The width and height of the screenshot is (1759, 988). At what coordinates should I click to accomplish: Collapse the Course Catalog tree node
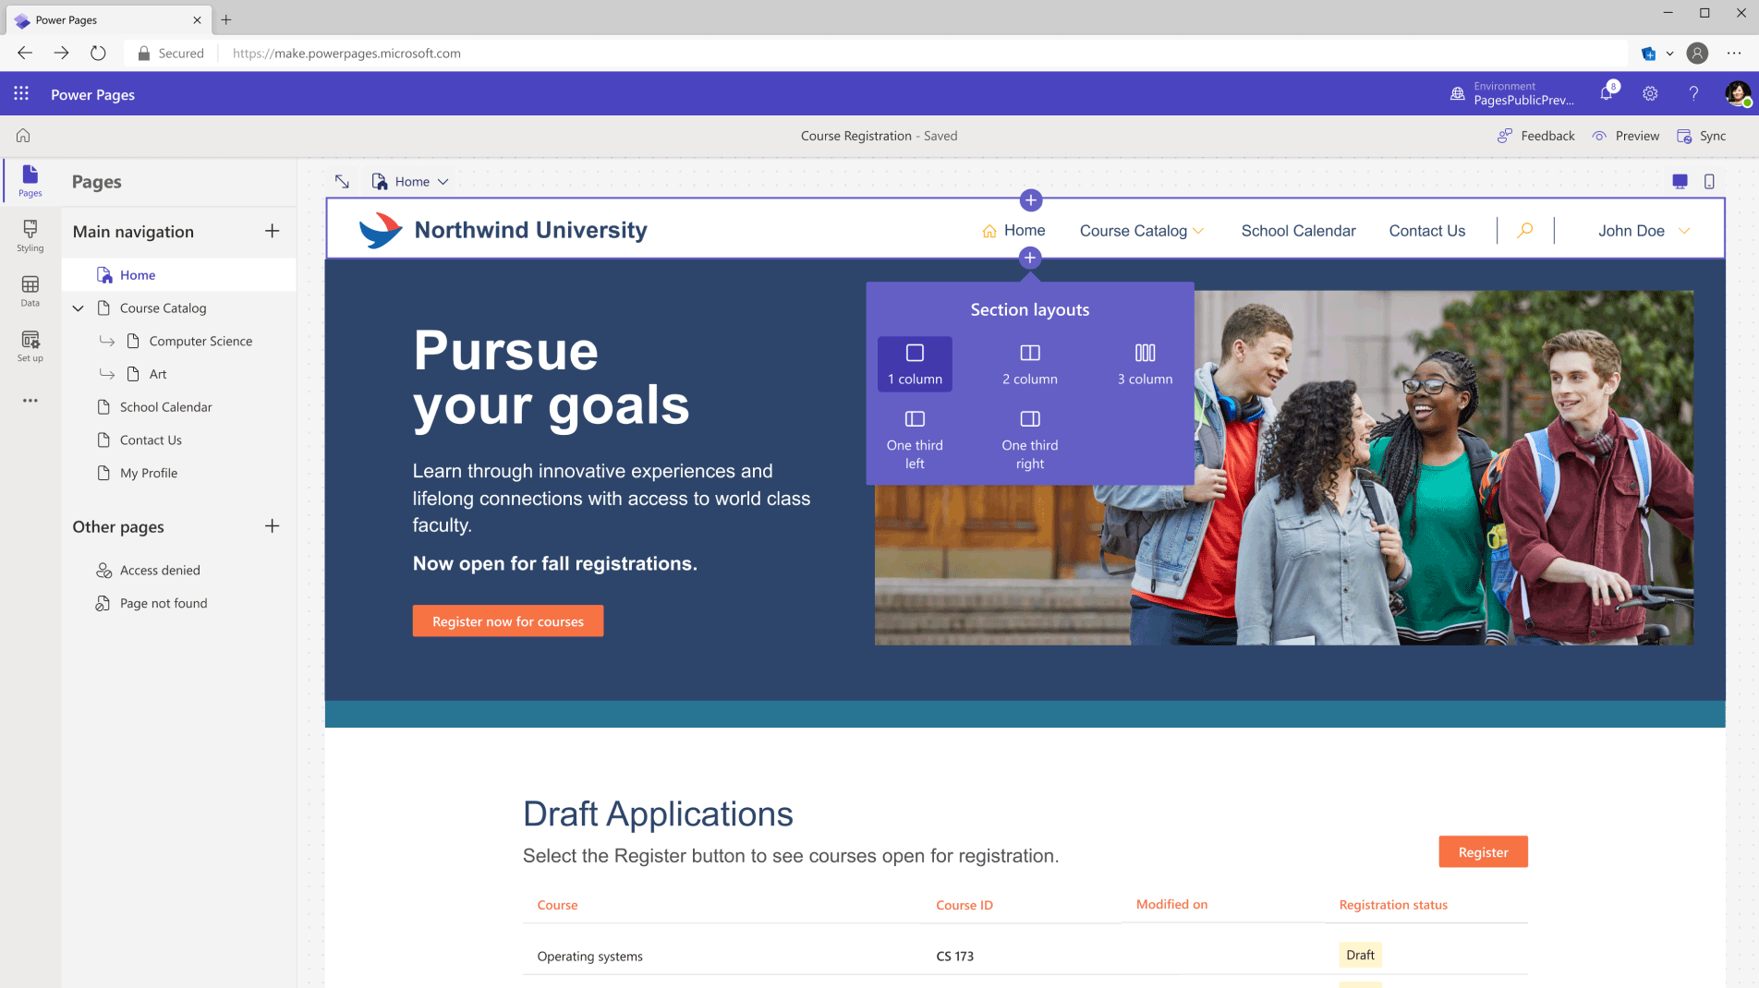(79, 308)
